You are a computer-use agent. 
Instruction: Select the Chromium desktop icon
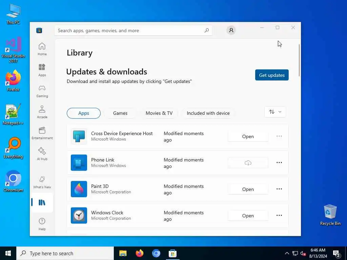[x=13, y=181]
